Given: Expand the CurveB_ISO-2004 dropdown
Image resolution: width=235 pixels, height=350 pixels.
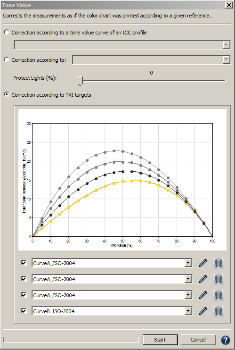Looking at the screenshot, I should coord(188,311).
